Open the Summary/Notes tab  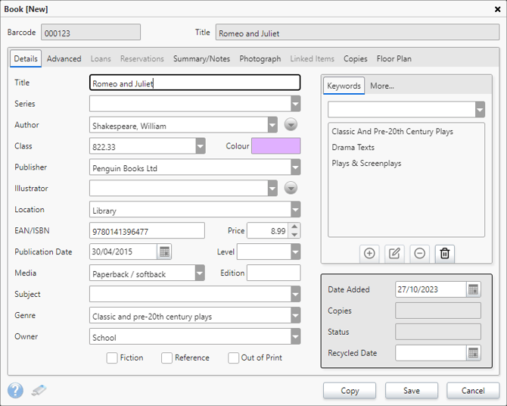click(201, 58)
